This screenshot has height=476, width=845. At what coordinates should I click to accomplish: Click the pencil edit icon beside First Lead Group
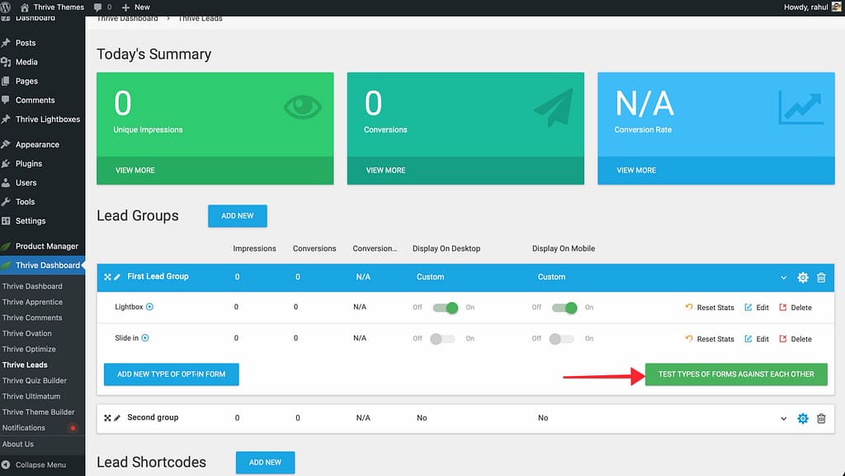click(117, 277)
